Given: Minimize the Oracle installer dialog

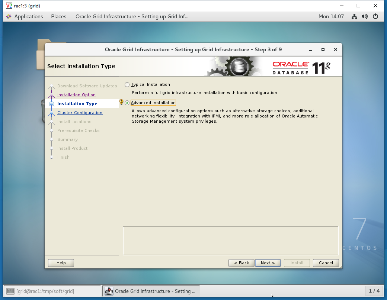Looking at the screenshot, I should [x=310, y=49].
